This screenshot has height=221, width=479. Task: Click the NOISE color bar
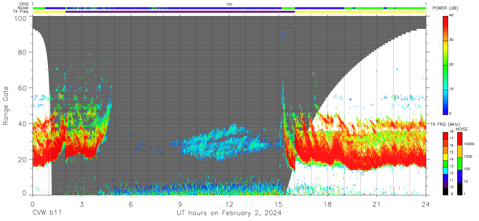coord(460,163)
